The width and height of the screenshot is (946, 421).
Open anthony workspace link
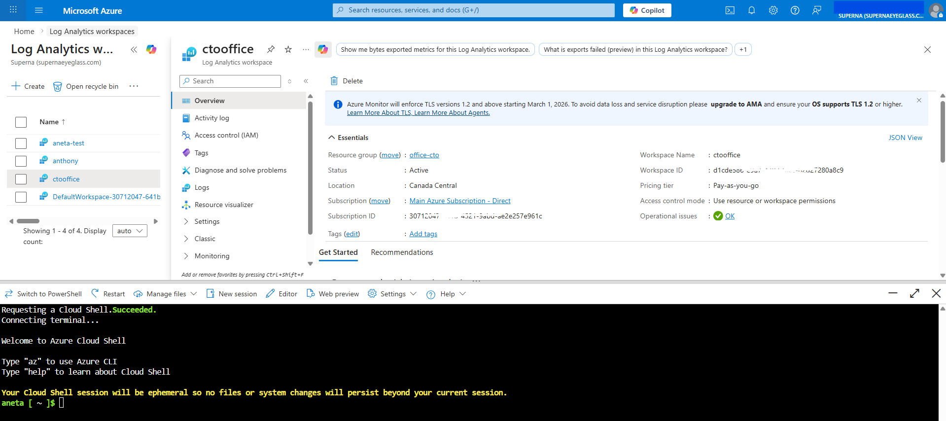pos(66,161)
